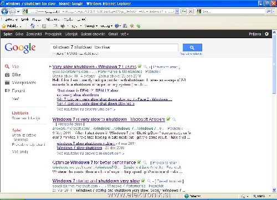The height and width of the screenshot is (200, 277).
Task: Click the blue Google search magnifier button
Action: pyautogui.click(x=192, y=48)
